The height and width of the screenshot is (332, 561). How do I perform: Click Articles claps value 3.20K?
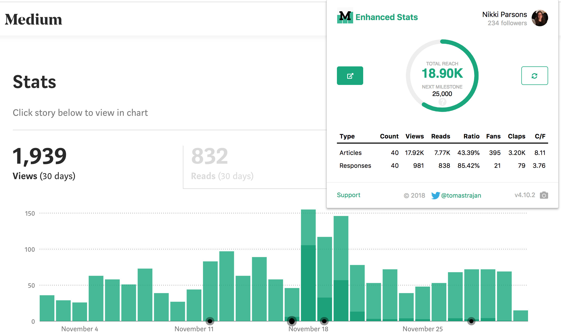(517, 153)
